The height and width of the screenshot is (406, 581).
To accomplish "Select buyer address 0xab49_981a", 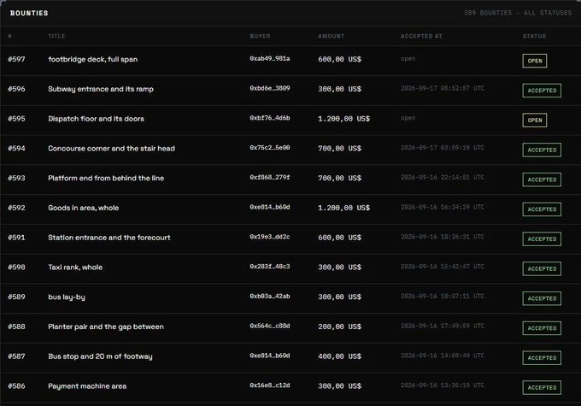I will [x=270, y=59].
